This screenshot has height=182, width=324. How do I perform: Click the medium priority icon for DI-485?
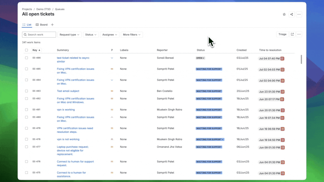pyautogui.click(x=112, y=69)
